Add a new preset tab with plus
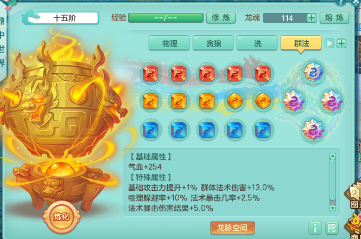 coord(341,43)
